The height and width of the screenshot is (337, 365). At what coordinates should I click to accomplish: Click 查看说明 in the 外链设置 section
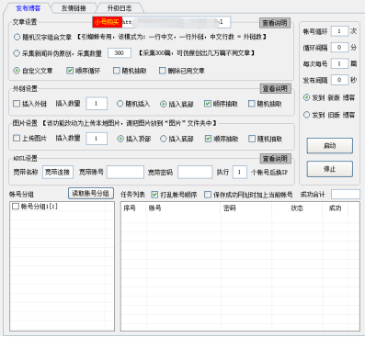[x=275, y=89]
